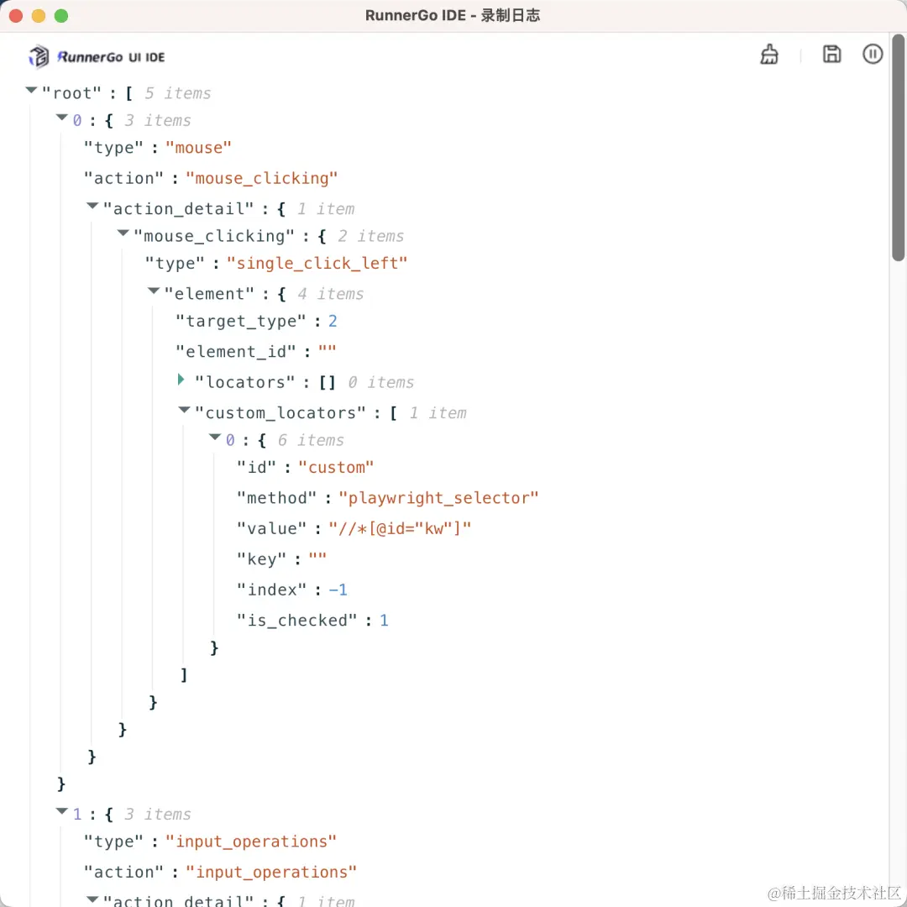Collapse item 0 inside custom_locators
907x907 pixels.
215,438
